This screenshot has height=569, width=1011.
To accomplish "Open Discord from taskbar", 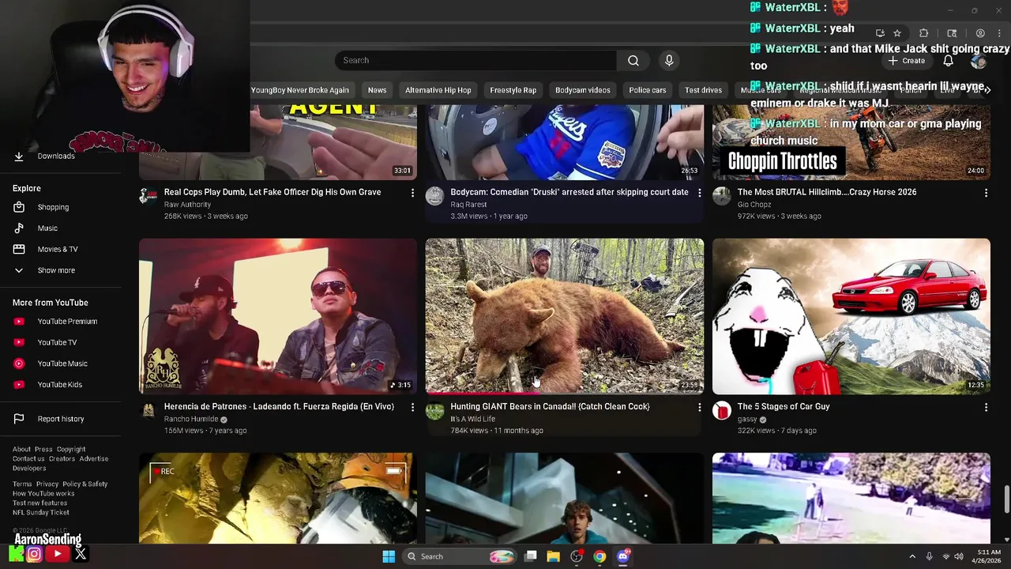I will 623,556.
